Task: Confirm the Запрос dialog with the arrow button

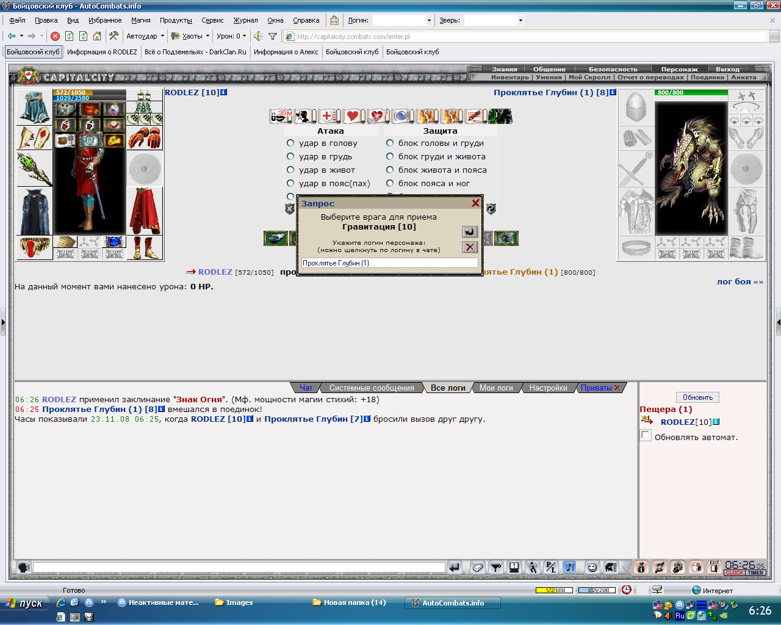Action: pyautogui.click(x=470, y=232)
